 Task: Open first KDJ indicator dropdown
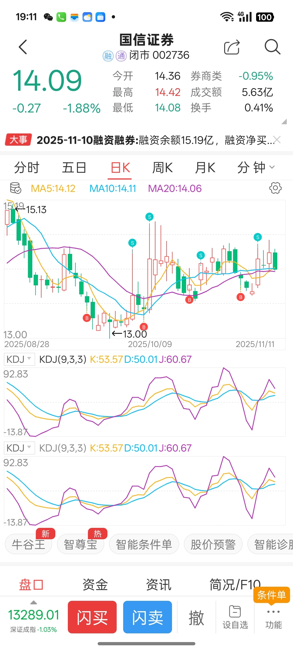tap(19, 359)
